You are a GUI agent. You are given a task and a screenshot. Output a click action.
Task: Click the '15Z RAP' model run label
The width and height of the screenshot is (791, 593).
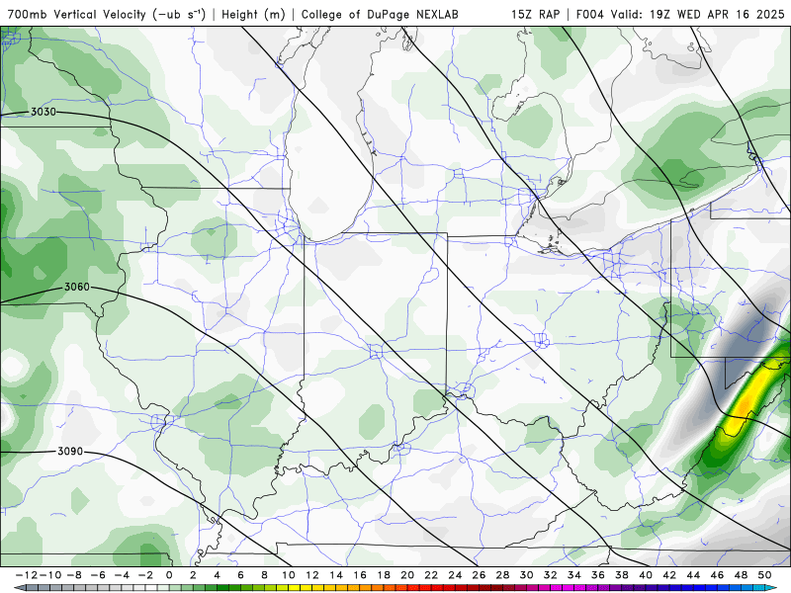pos(535,14)
